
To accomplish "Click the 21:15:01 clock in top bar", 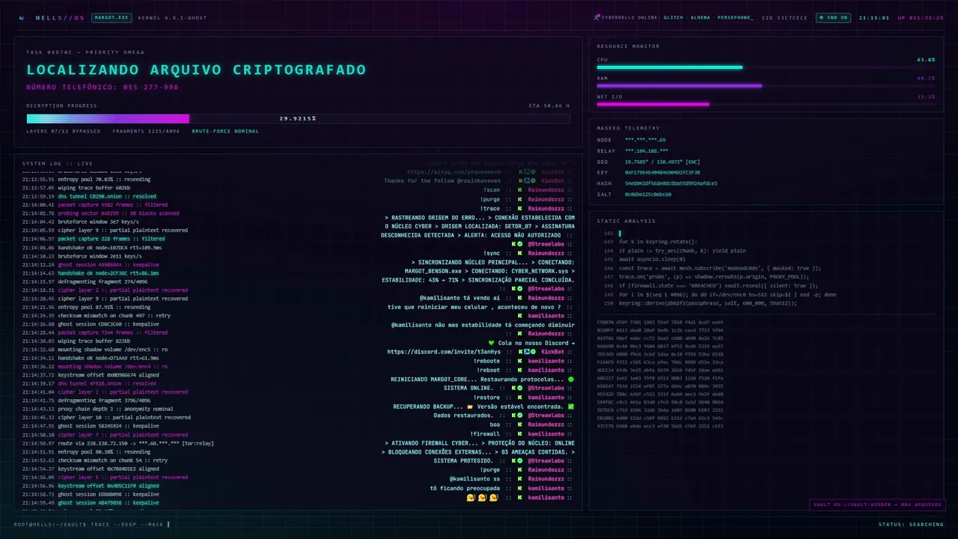I will (x=873, y=18).
